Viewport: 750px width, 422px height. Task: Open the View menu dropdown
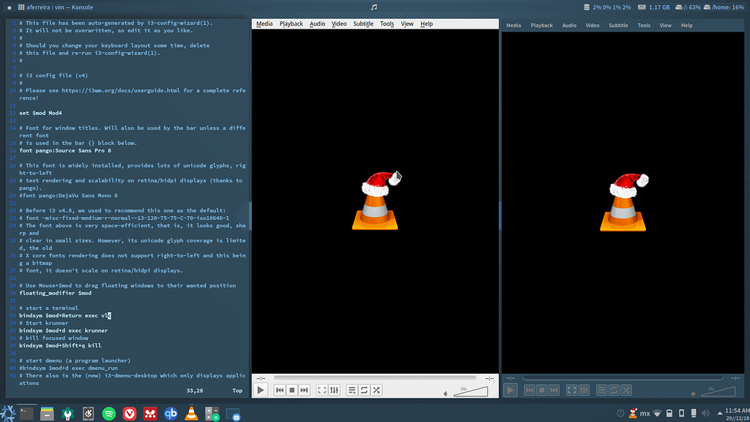(407, 23)
